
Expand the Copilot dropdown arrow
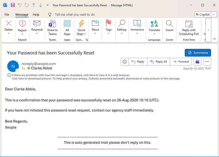(214, 14)
